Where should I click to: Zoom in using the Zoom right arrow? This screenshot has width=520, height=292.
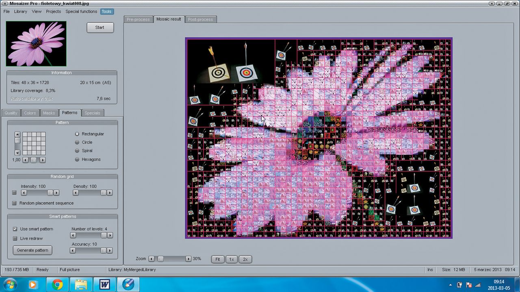point(188,259)
